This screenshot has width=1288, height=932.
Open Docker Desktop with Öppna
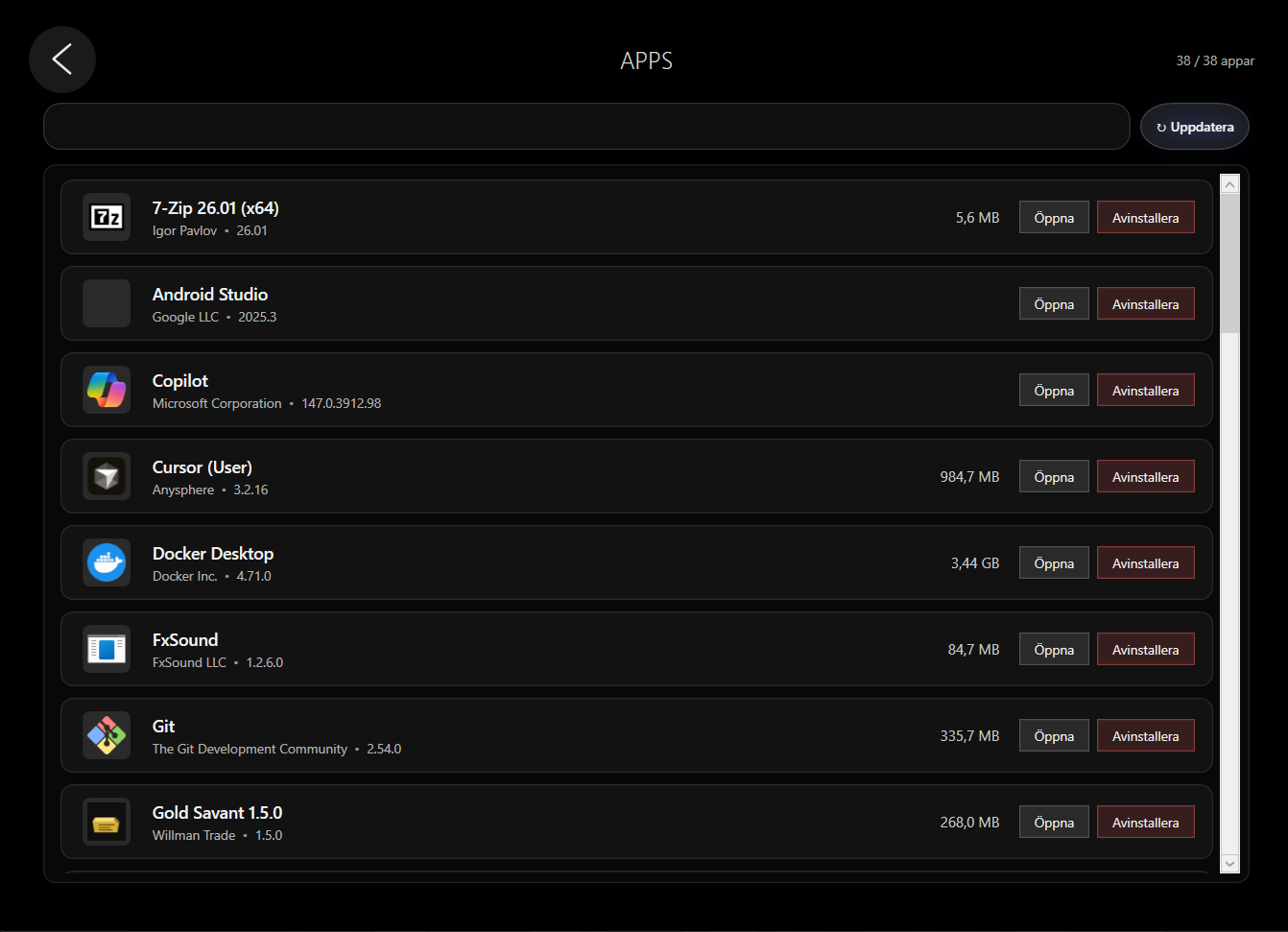[1054, 563]
